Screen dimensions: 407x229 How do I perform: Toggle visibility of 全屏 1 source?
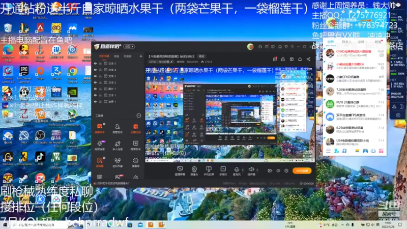(x=95, y=101)
